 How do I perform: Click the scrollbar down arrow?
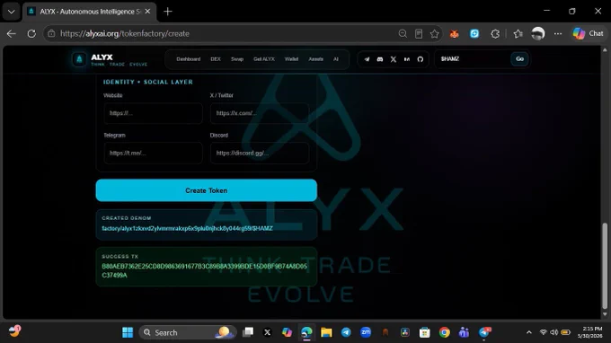pos(605,314)
